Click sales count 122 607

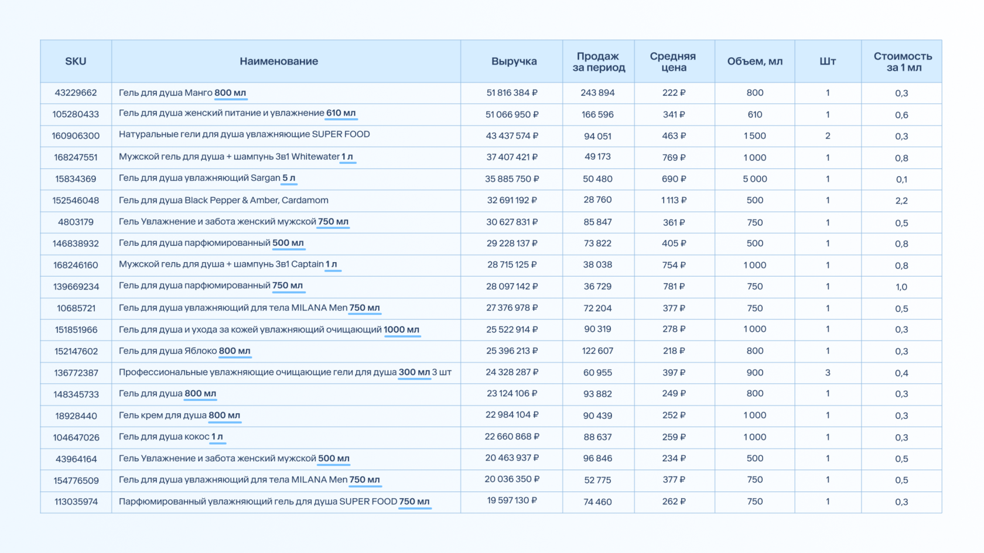pos(597,351)
